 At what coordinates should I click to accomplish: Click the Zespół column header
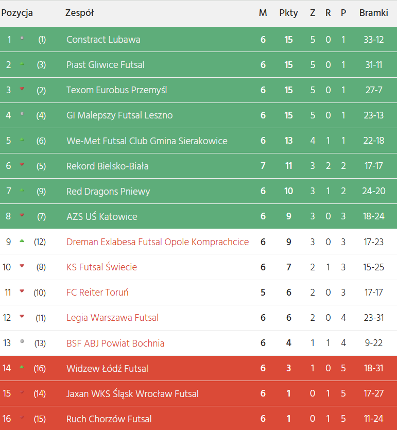79,13
